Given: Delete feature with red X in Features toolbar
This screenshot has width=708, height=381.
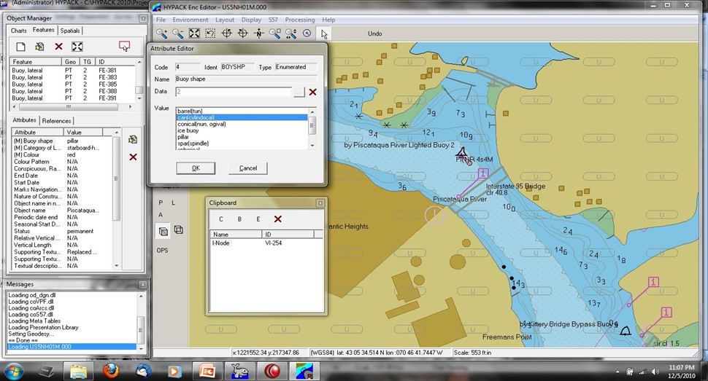Looking at the screenshot, I should [x=58, y=47].
